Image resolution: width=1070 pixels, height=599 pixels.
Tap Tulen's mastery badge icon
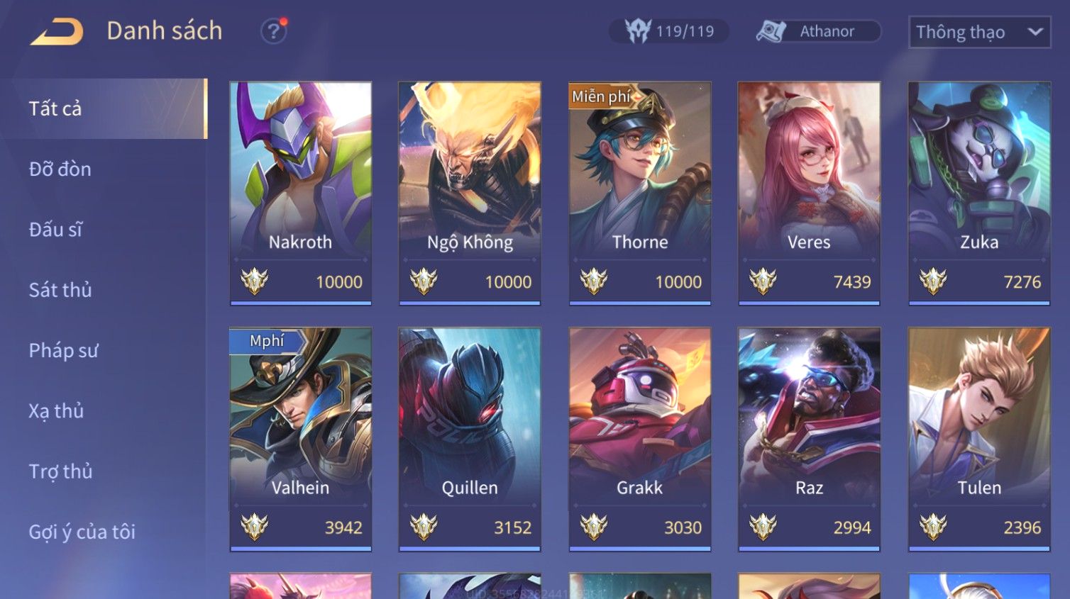click(933, 527)
